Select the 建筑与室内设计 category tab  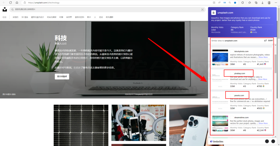38,17
